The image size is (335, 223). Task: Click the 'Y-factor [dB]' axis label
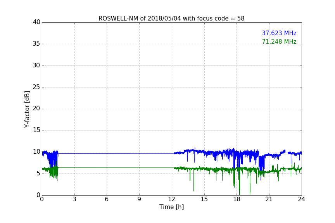(27, 109)
